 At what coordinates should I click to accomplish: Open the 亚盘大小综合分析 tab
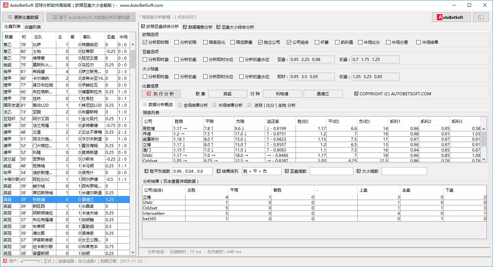click(236, 27)
